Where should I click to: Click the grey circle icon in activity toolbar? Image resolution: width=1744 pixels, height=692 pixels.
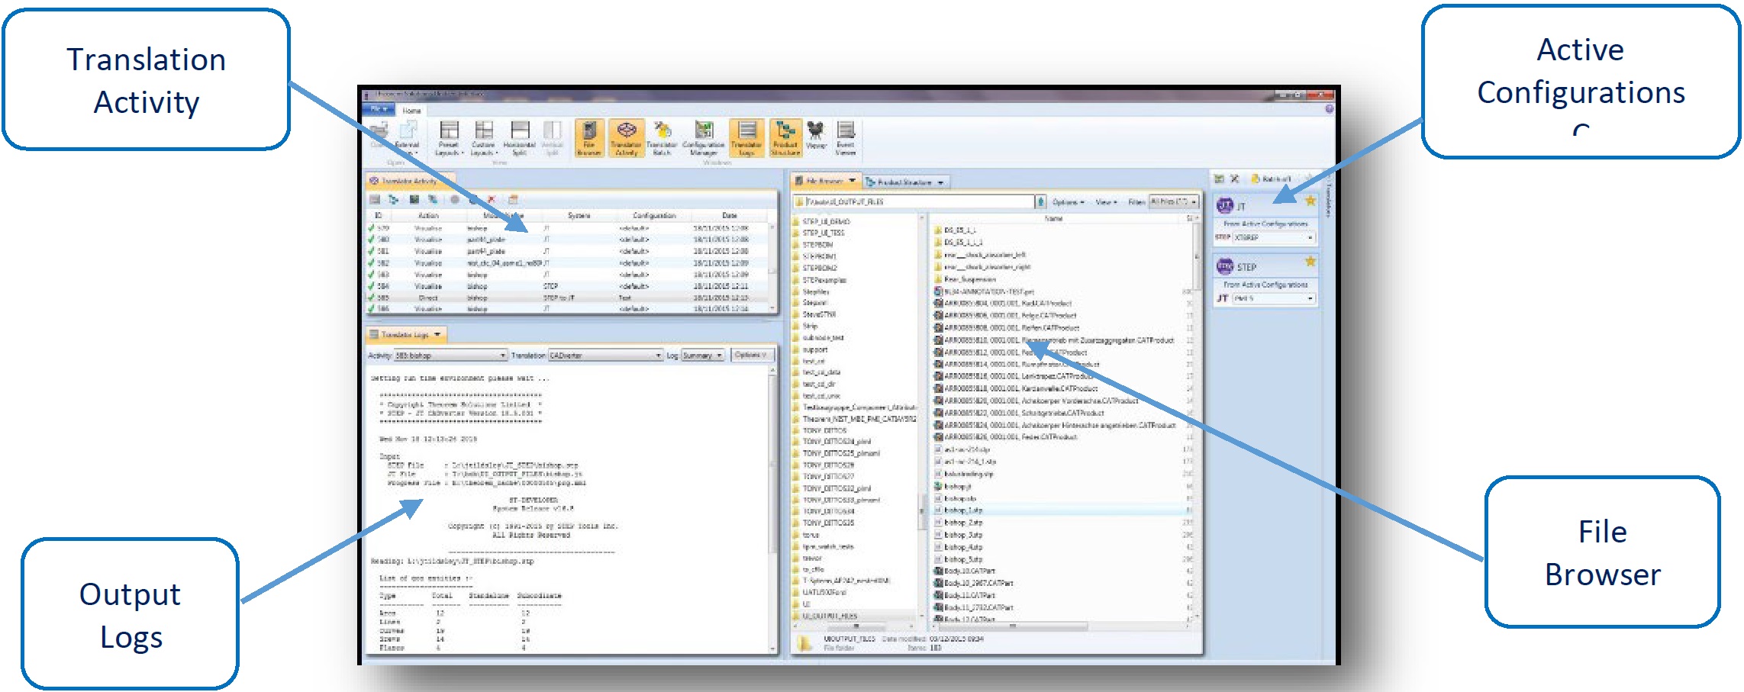click(x=454, y=199)
